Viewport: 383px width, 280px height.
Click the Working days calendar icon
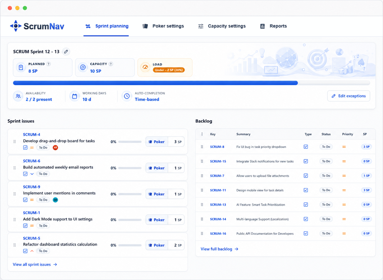[74, 96]
